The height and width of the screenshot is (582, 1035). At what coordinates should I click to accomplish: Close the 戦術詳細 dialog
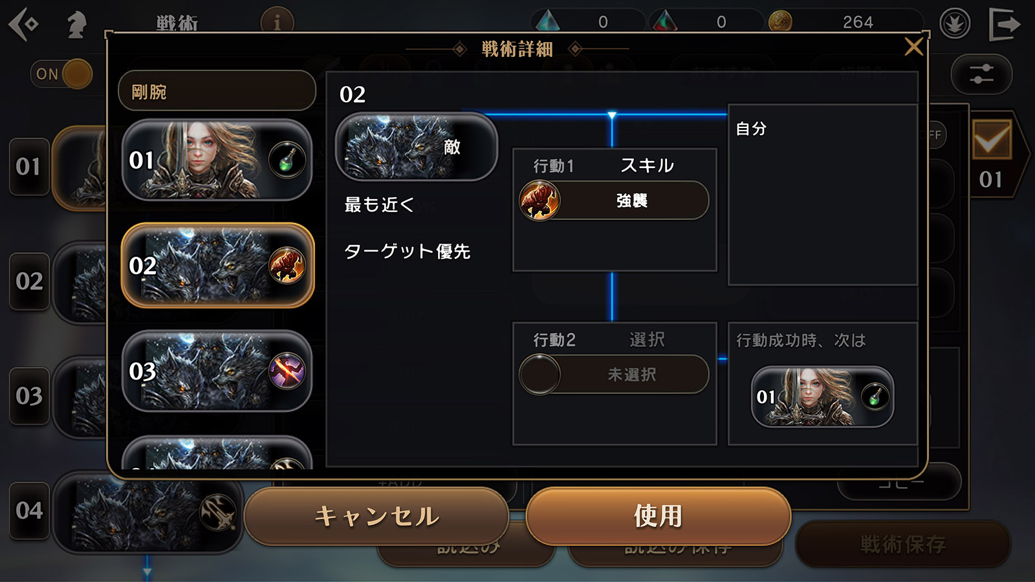tap(913, 47)
